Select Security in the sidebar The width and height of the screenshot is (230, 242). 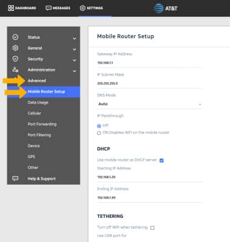[35, 59]
